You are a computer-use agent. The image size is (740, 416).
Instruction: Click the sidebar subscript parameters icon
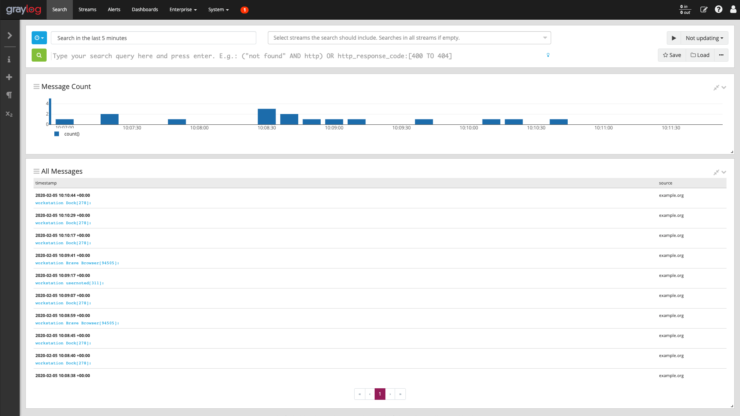[x=9, y=114]
